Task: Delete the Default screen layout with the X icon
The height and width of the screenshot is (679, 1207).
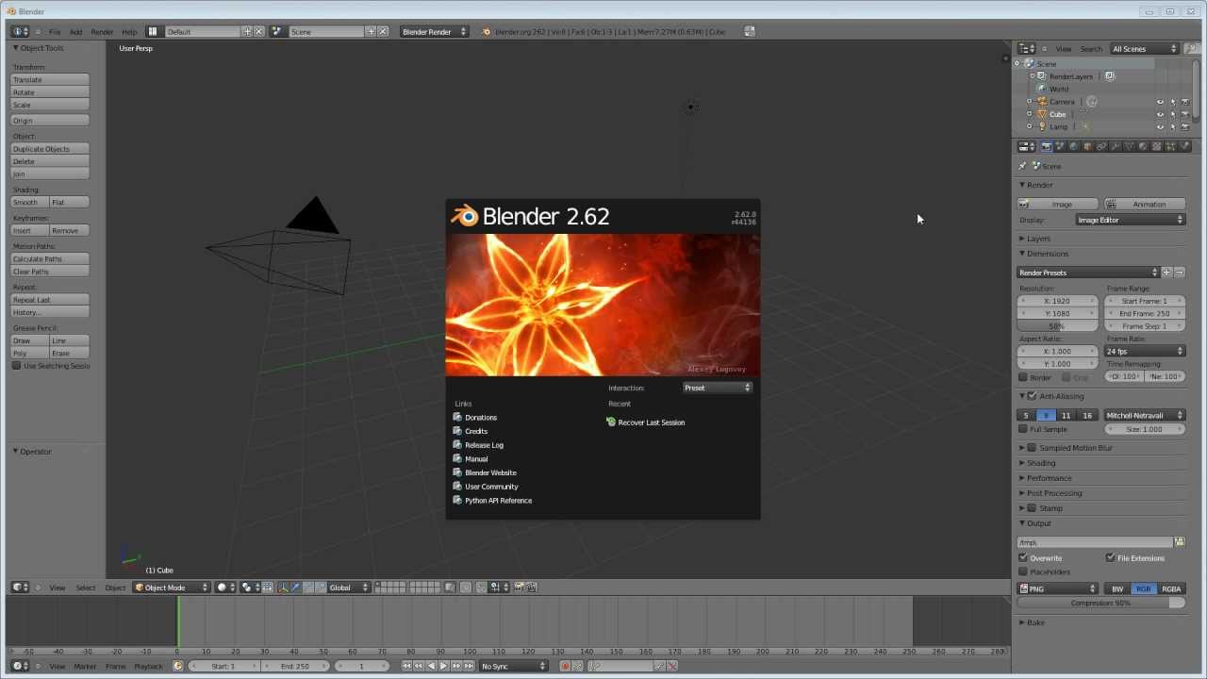Action: coord(259,31)
